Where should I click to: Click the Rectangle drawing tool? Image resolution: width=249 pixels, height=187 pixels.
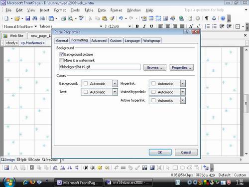pyautogui.click(x=175, y=168)
